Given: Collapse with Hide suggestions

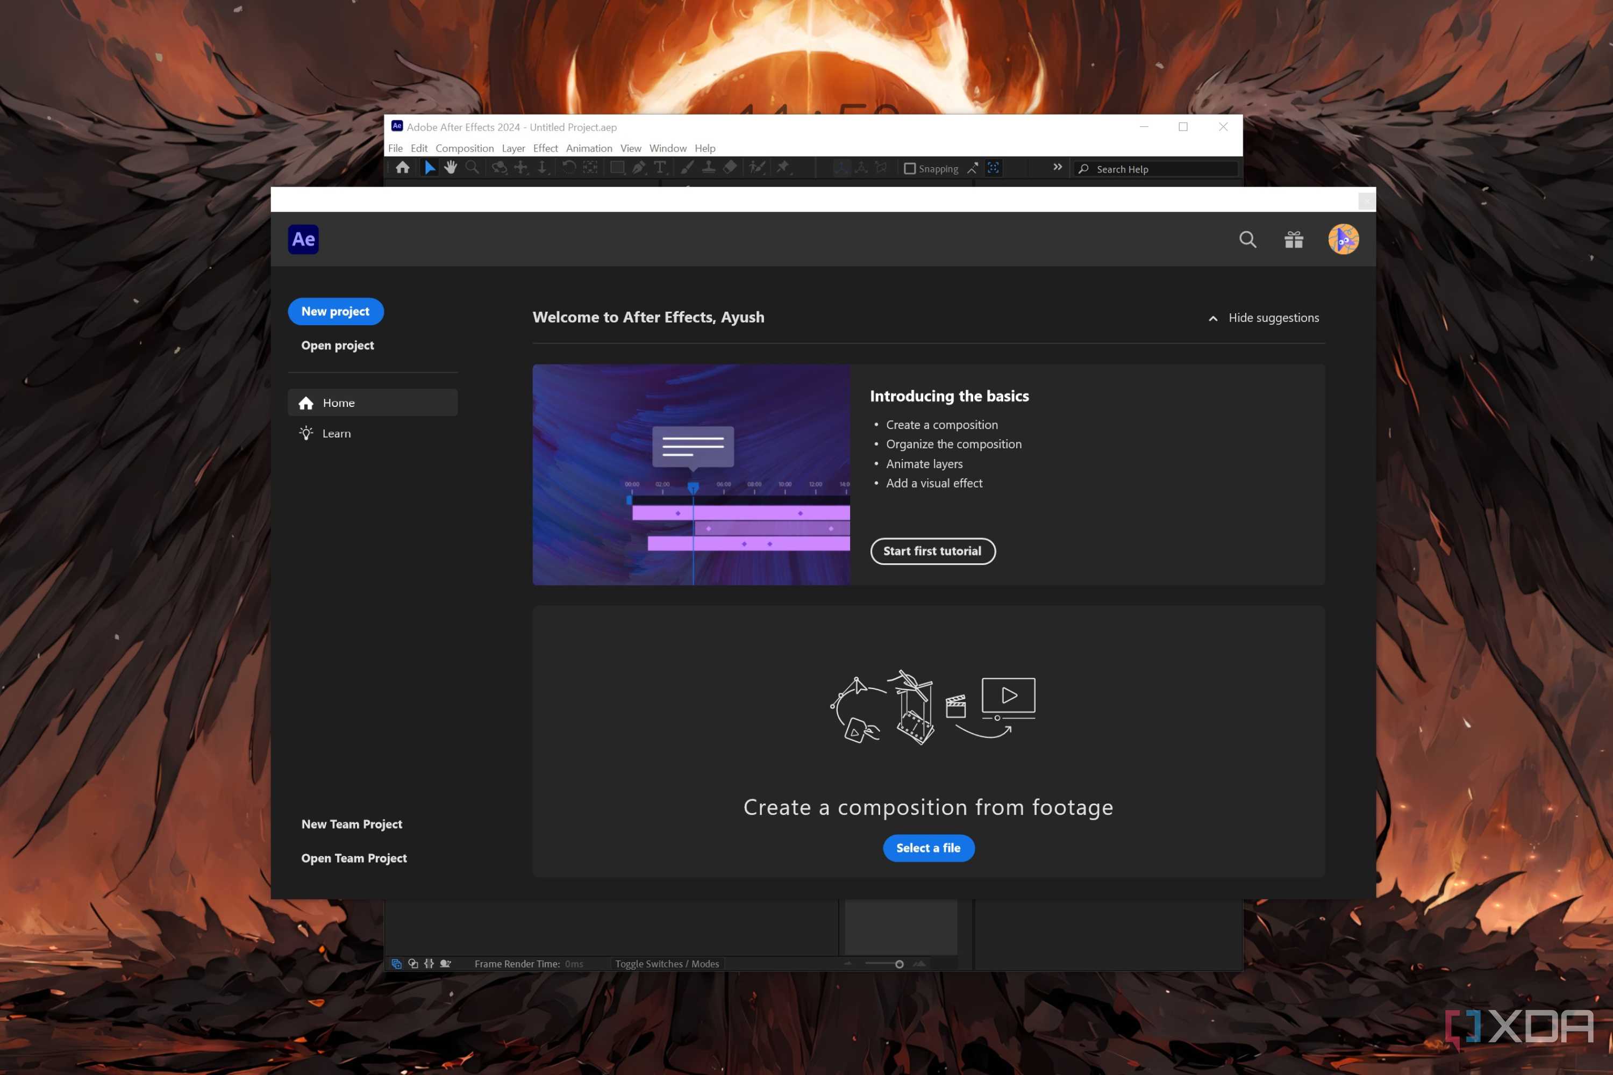Looking at the screenshot, I should click(x=1263, y=318).
